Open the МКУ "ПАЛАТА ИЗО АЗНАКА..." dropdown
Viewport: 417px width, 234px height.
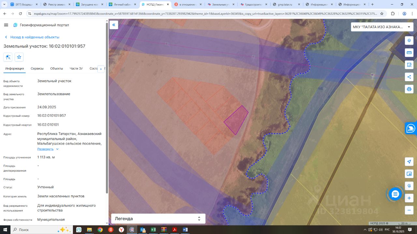click(x=382, y=27)
